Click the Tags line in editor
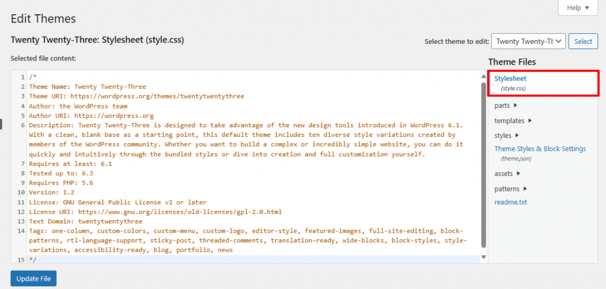 point(248,240)
